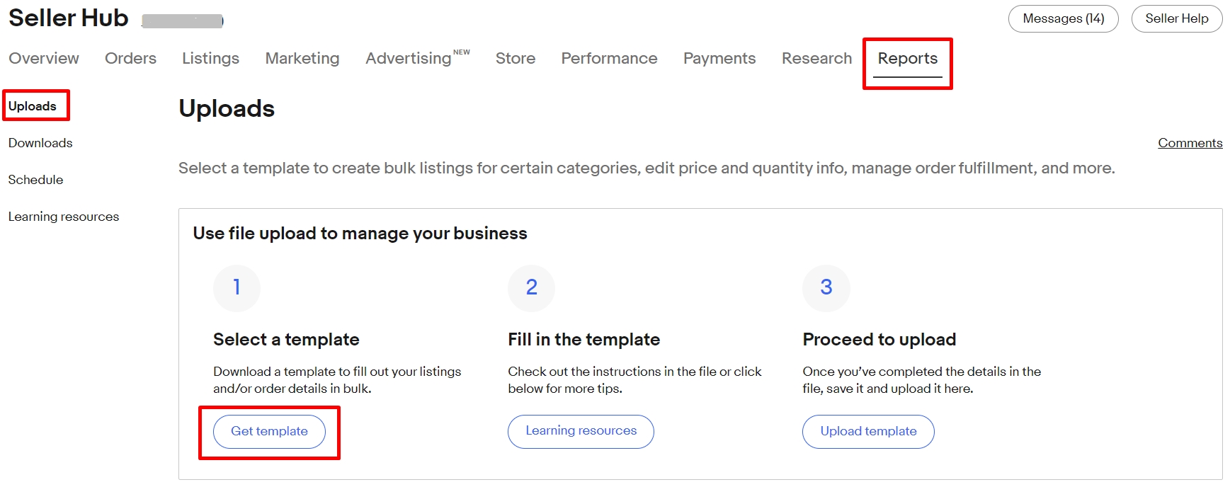Image resolution: width=1230 pixels, height=487 pixels.
Task: View the Performance tab
Action: click(608, 59)
